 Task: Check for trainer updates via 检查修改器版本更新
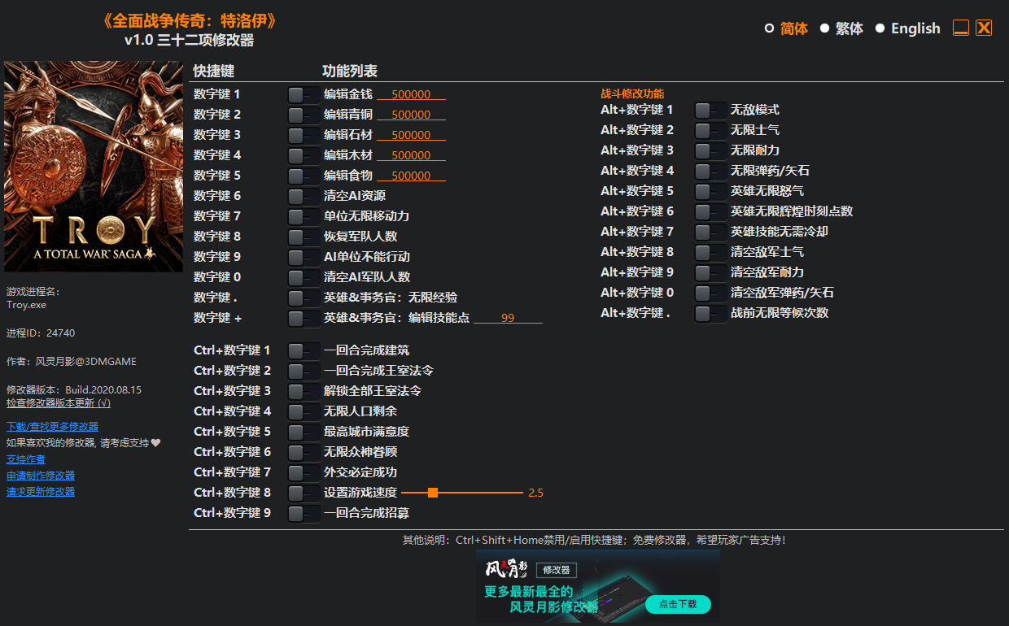57,402
